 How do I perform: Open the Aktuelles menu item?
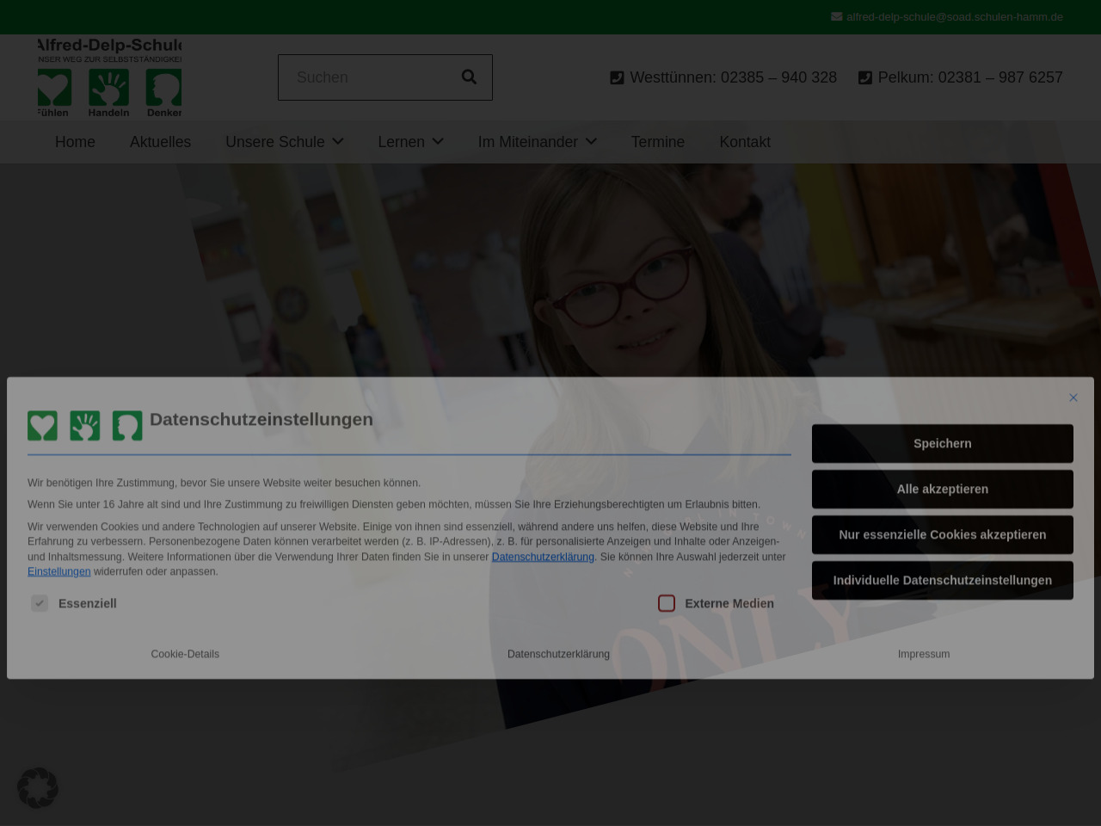tap(160, 142)
